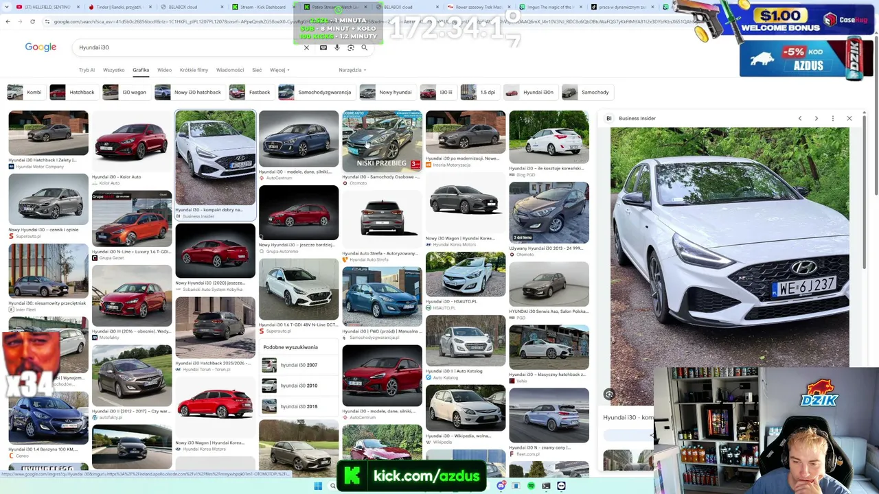Apply the Fastback filter chip
This screenshot has width=879, height=494.
tap(251, 92)
